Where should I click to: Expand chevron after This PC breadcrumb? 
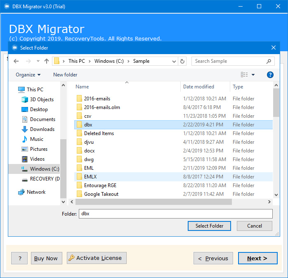(90, 61)
